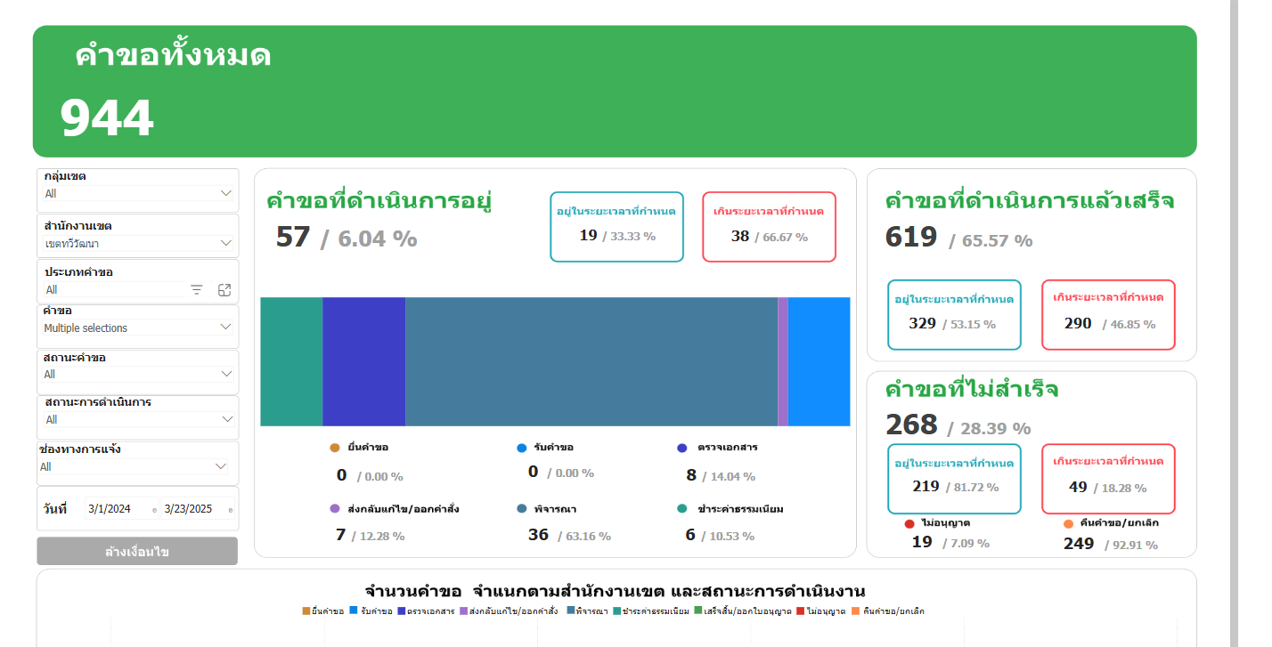
Task: Click the ส่งกลับแก้ไข value 7 / 12.28 %
Action: (370, 535)
